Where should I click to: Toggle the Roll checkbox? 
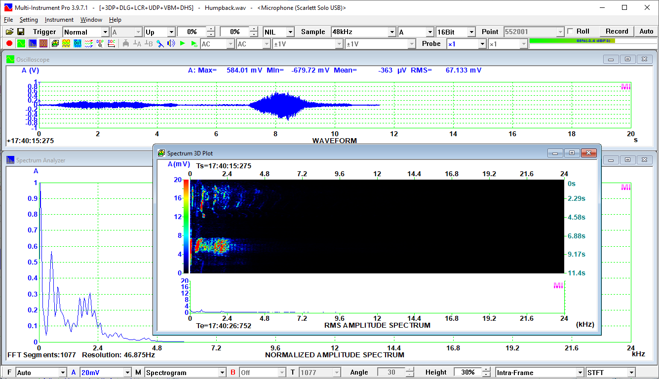571,31
